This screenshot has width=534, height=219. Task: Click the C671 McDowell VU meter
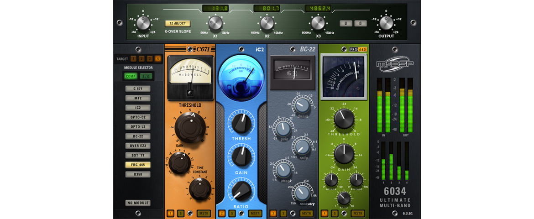coord(190,78)
